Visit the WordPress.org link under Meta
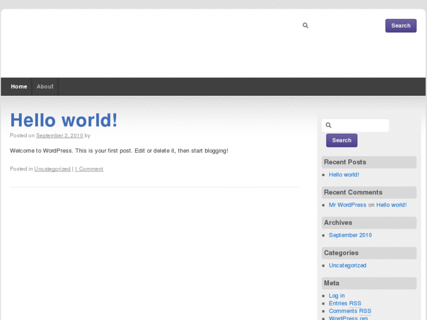This screenshot has width=427, height=320. tap(348, 318)
